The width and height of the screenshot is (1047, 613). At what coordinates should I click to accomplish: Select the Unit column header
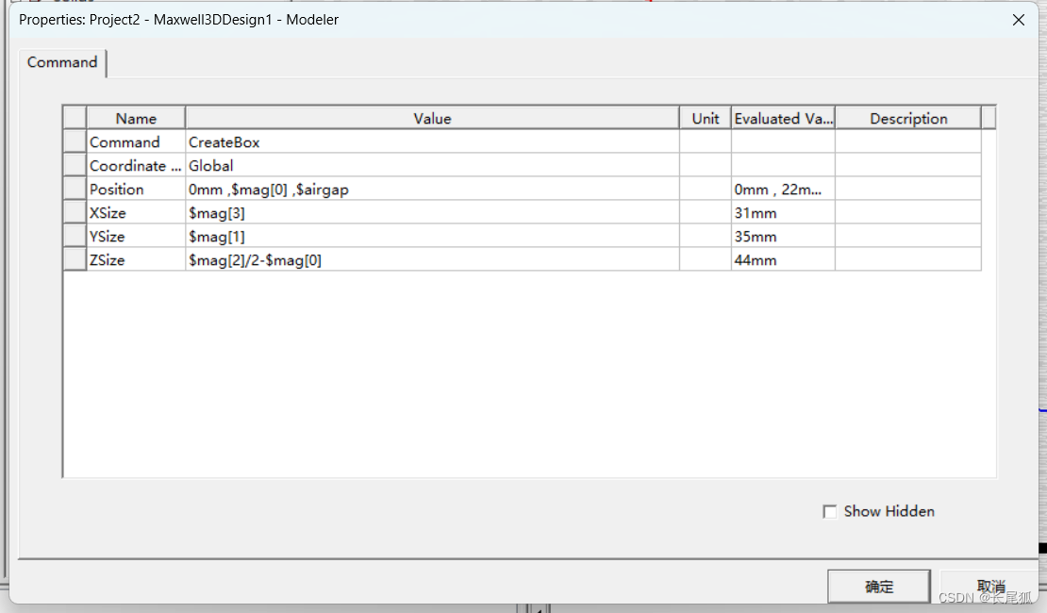point(705,118)
